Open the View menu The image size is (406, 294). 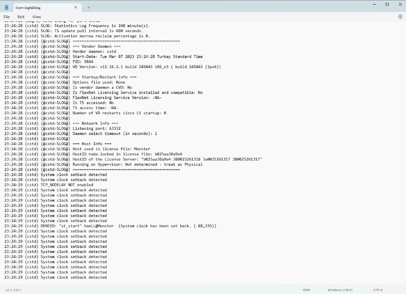[x=36, y=17]
